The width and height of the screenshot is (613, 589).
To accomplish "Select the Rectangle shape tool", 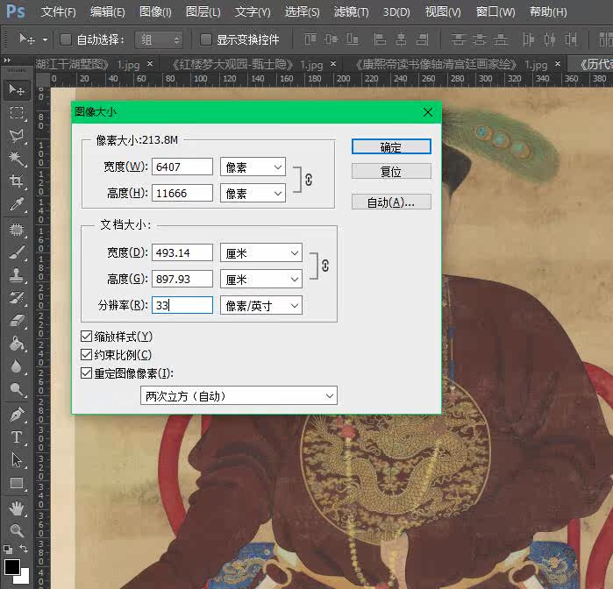I will pos(17,483).
